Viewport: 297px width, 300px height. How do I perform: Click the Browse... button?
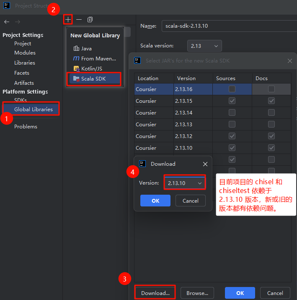tap(197, 293)
